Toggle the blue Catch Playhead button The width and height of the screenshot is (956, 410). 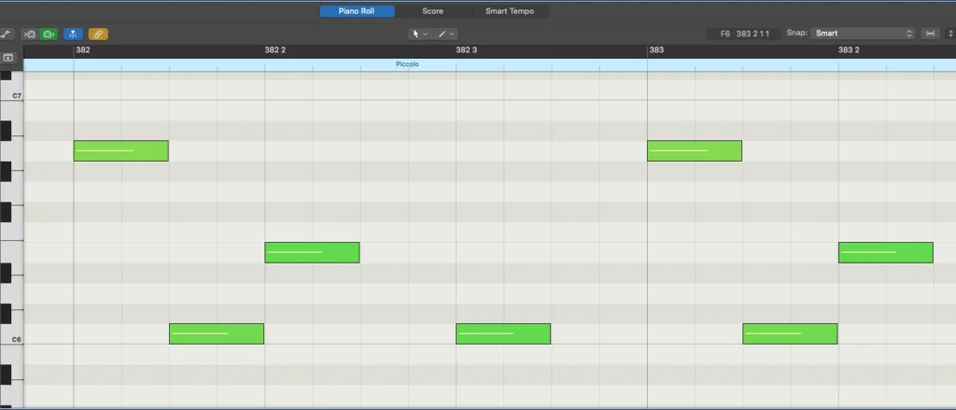pyautogui.click(x=73, y=35)
